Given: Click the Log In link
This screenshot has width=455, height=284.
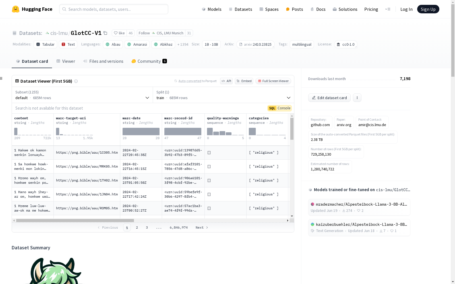Looking at the screenshot, I should click(406, 9).
